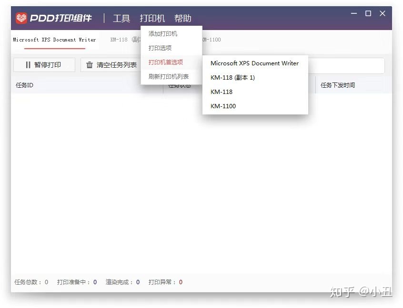Open the 帮助 menu
Viewport: 403px width, 308px height.
(x=183, y=19)
